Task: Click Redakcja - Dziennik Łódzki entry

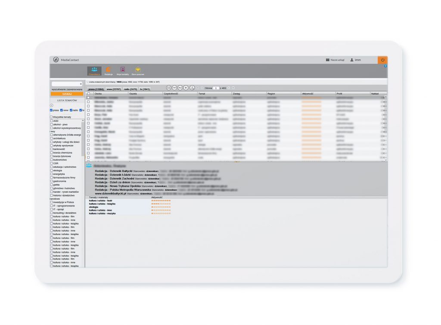Action: (112, 175)
